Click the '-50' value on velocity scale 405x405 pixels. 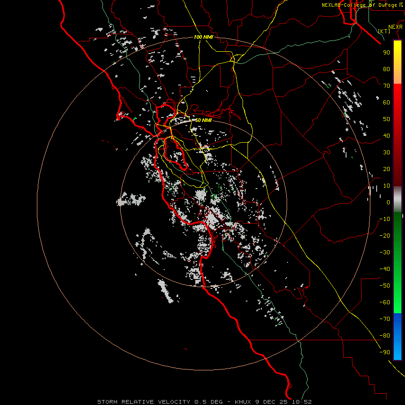[x=385, y=286]
